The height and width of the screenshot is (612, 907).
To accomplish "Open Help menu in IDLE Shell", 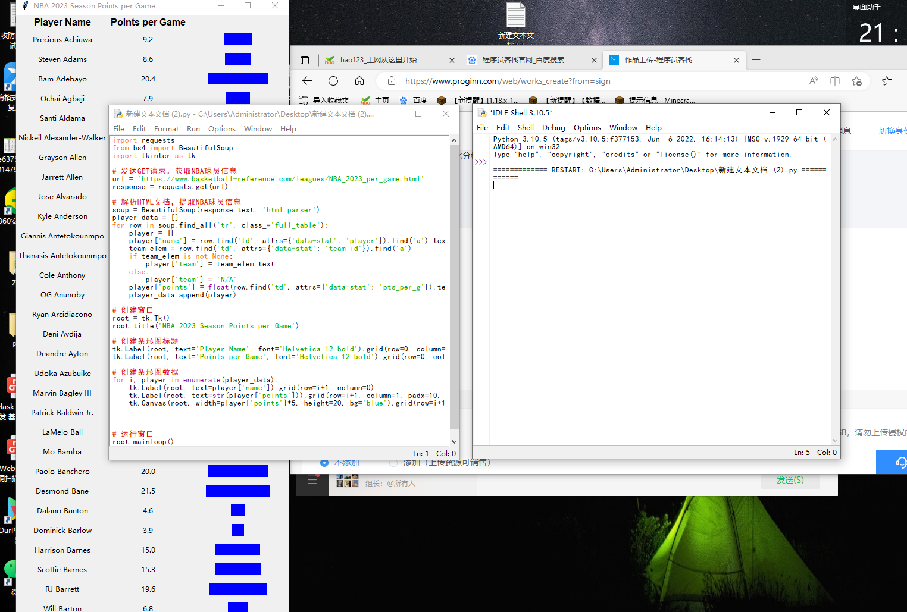I will click(653, 128).
